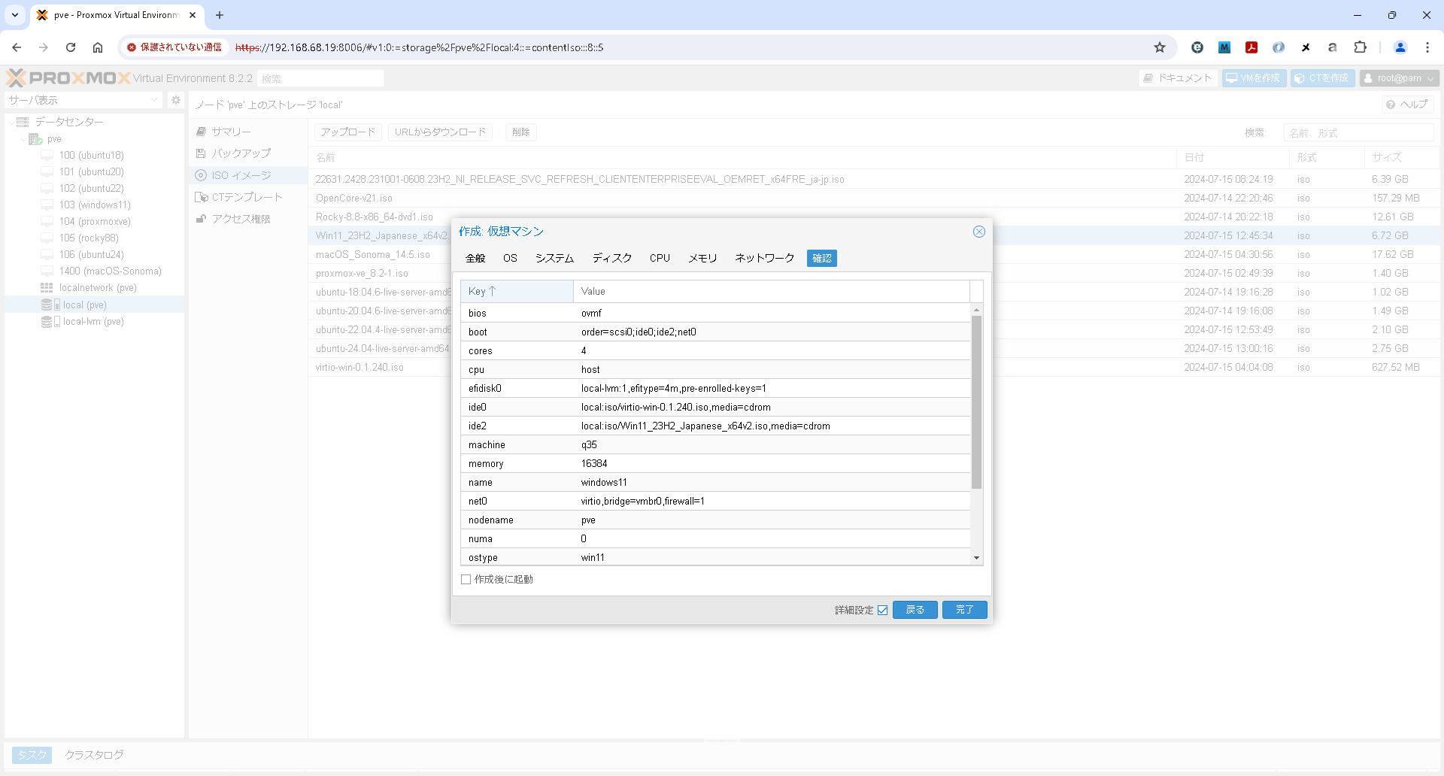The height and width of the screenshot is (776, 1444).
Task: Click the Adobe Acrobat extension icon
Action: click(1251, 47)
